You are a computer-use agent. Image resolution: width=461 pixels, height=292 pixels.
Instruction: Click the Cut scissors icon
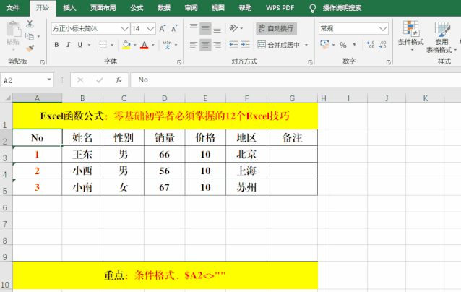click(x=30, y=22)
